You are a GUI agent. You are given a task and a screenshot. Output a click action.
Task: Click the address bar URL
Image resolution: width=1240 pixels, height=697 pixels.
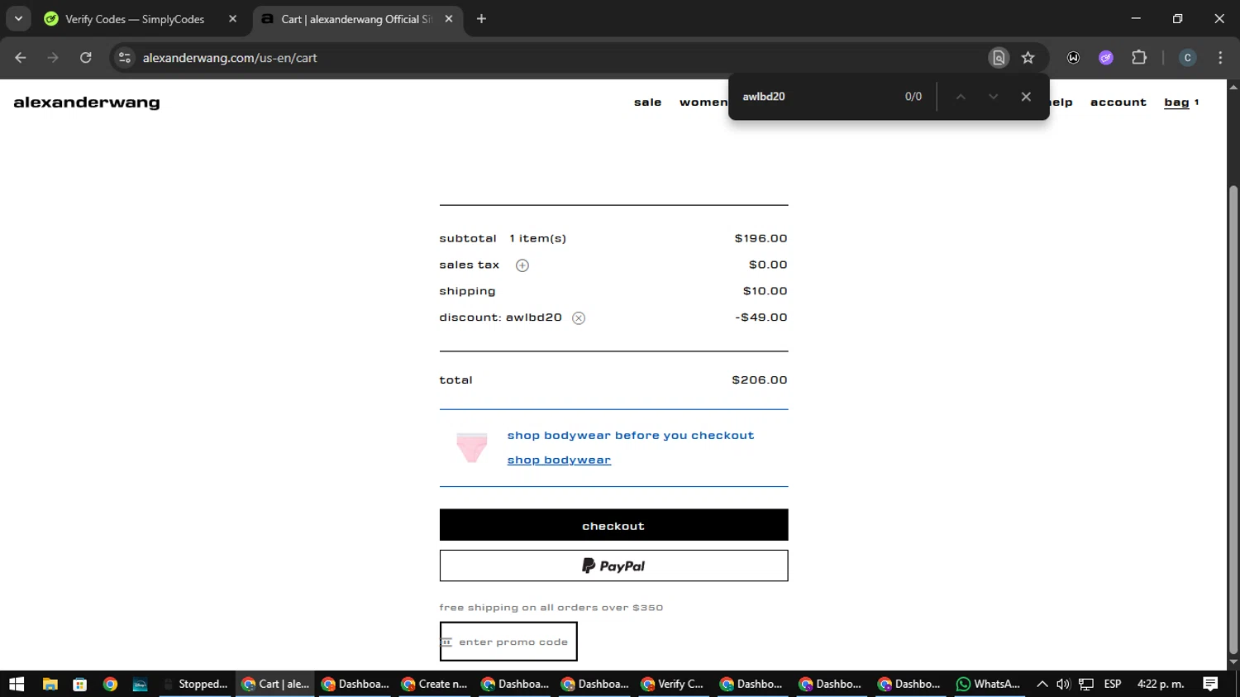point(230,58)
